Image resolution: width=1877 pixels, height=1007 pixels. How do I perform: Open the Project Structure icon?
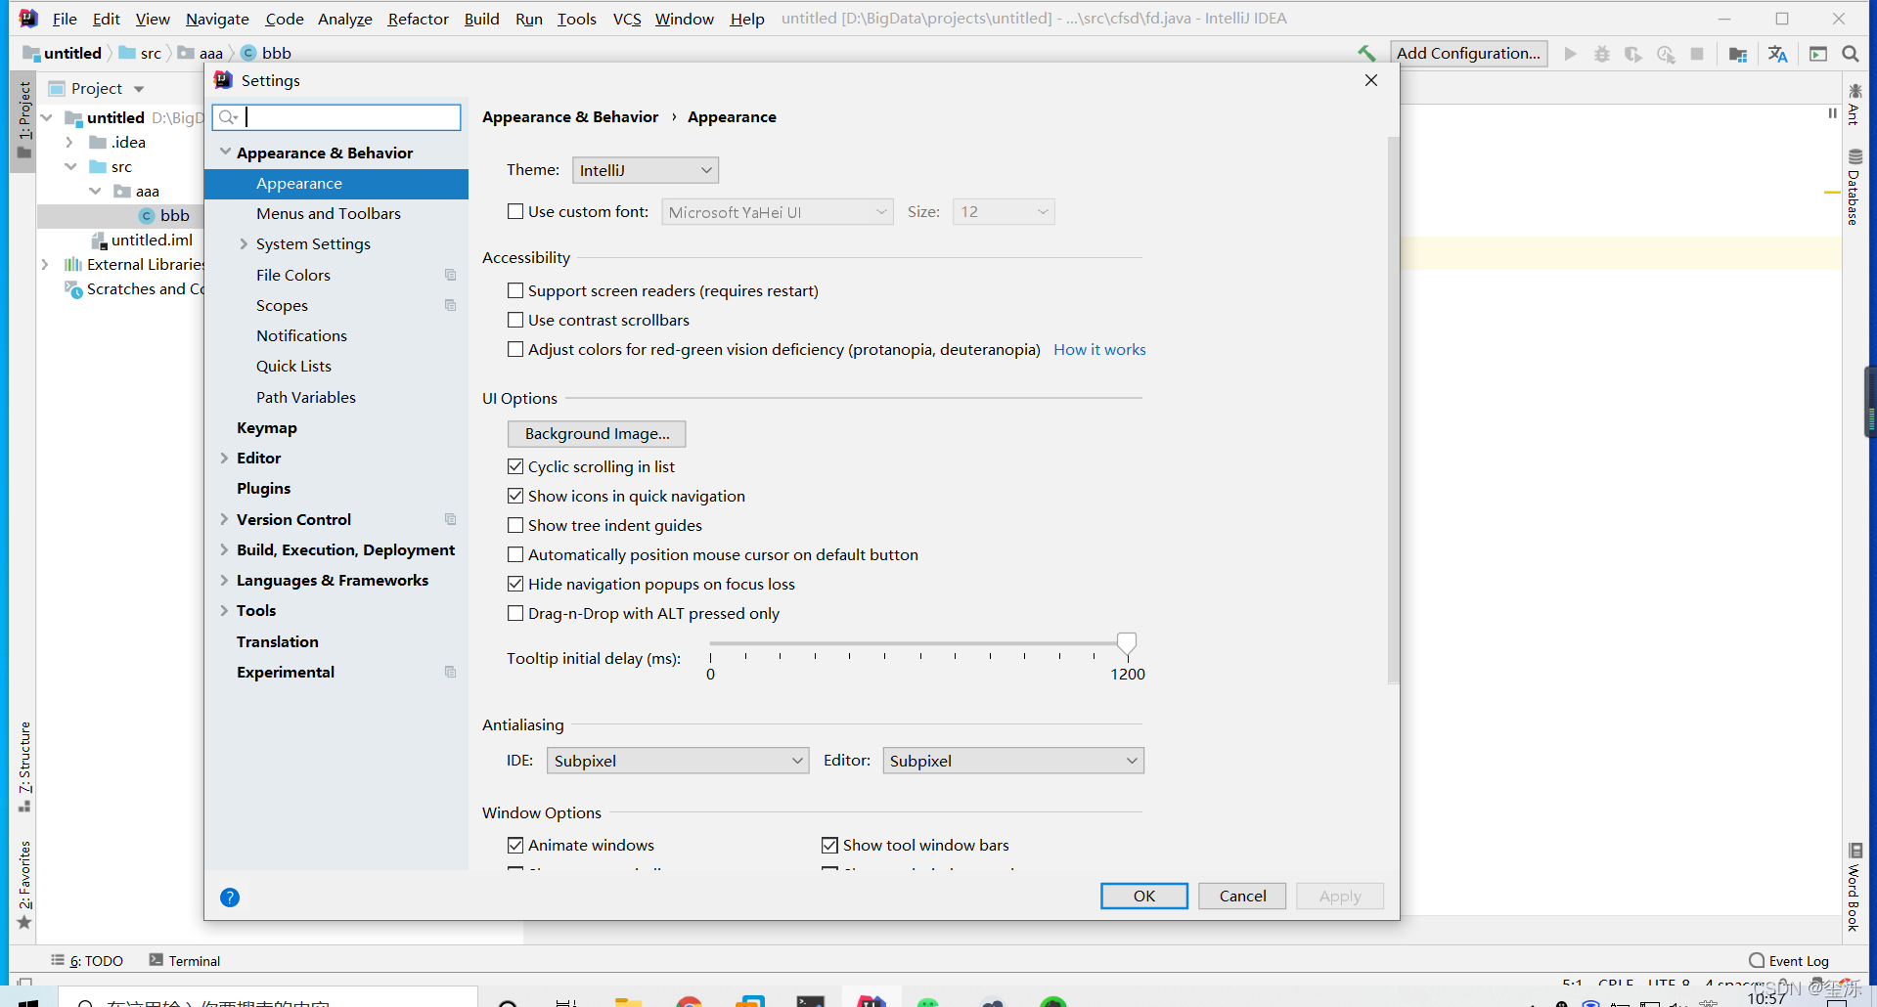click(x=1738, y=54)
